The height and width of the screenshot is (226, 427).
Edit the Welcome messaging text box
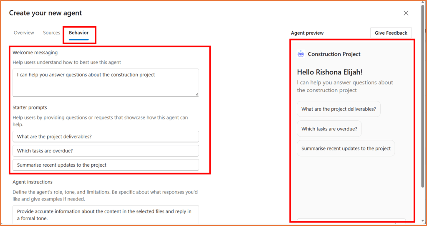106,83
